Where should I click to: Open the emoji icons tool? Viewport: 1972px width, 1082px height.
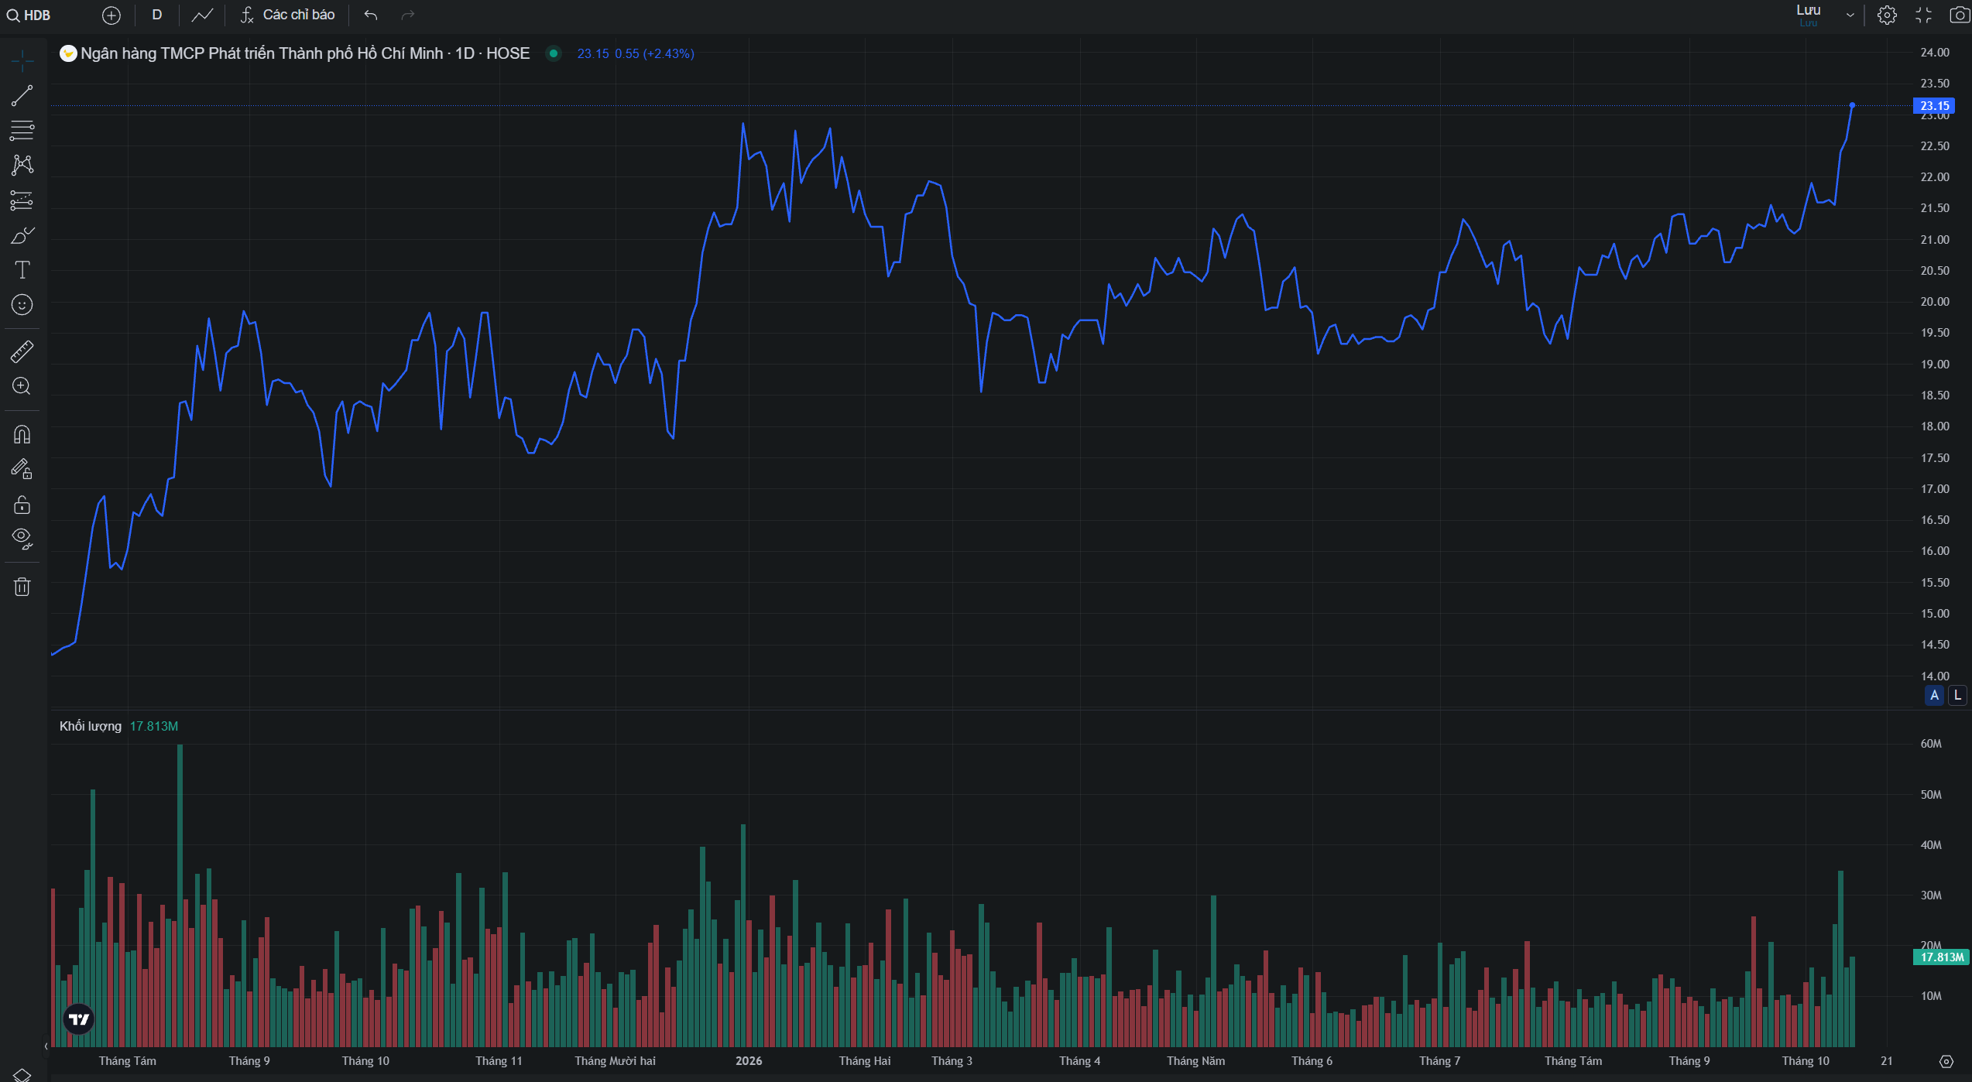[22, 305]
